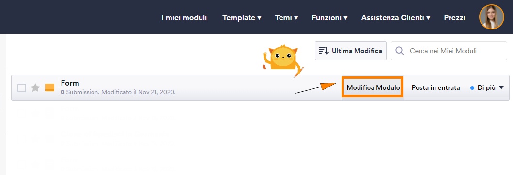Go to I miei moduli
The height and width of the screenshot is (175, 513).
184,17
